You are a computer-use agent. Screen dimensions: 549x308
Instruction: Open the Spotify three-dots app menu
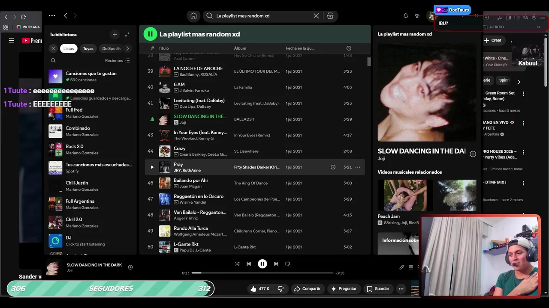[x=52, y=16]
